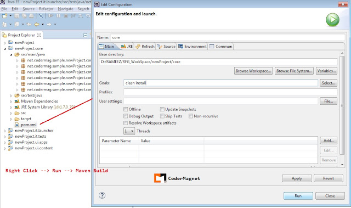Switch to the Source tab in dialog
The image size is (351, 208).
(166, 46)
